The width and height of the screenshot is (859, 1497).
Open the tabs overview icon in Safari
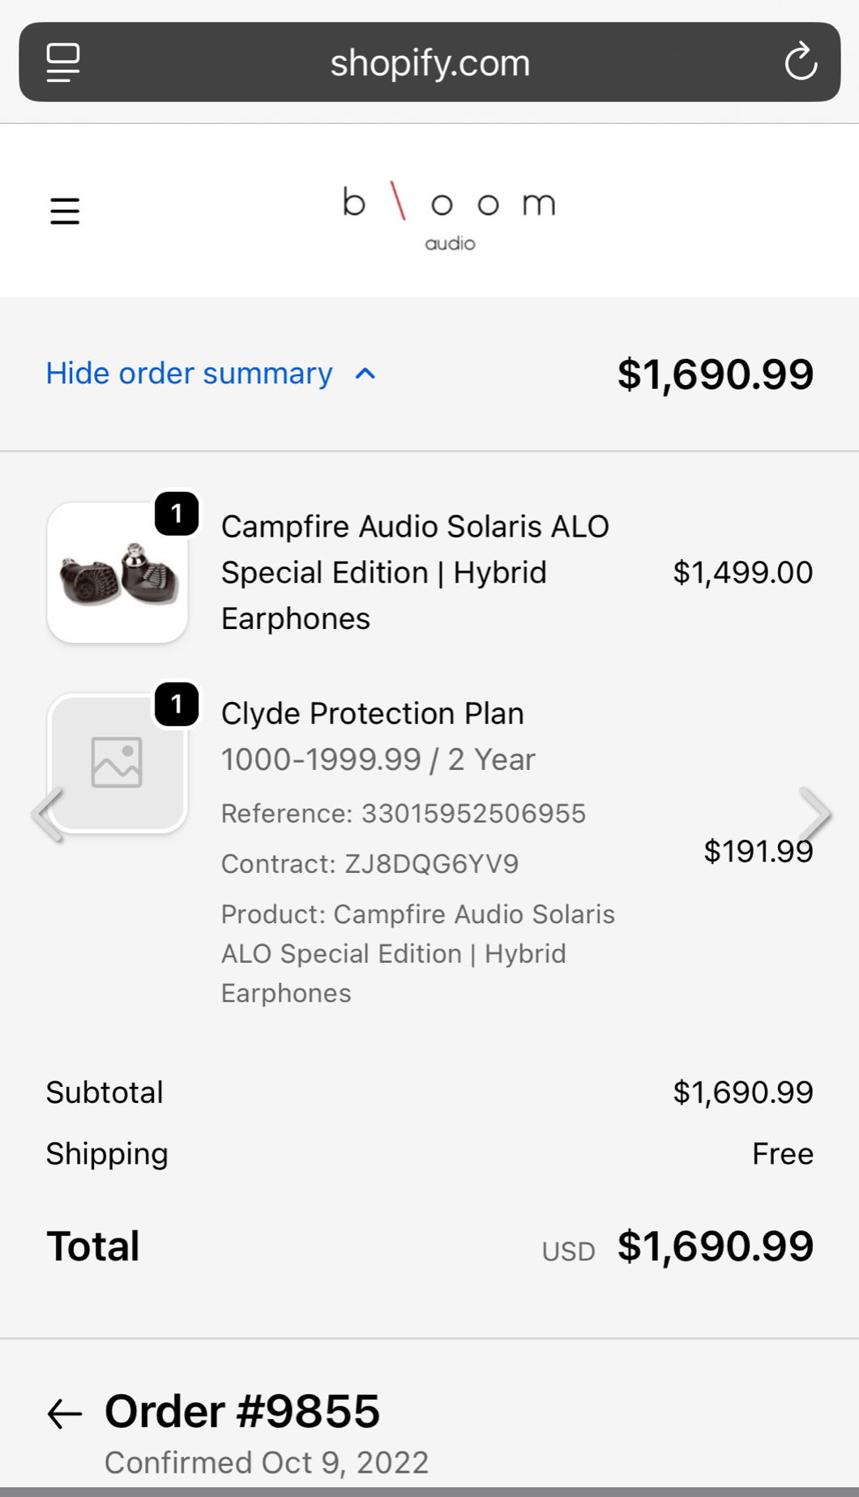(64, 62)
